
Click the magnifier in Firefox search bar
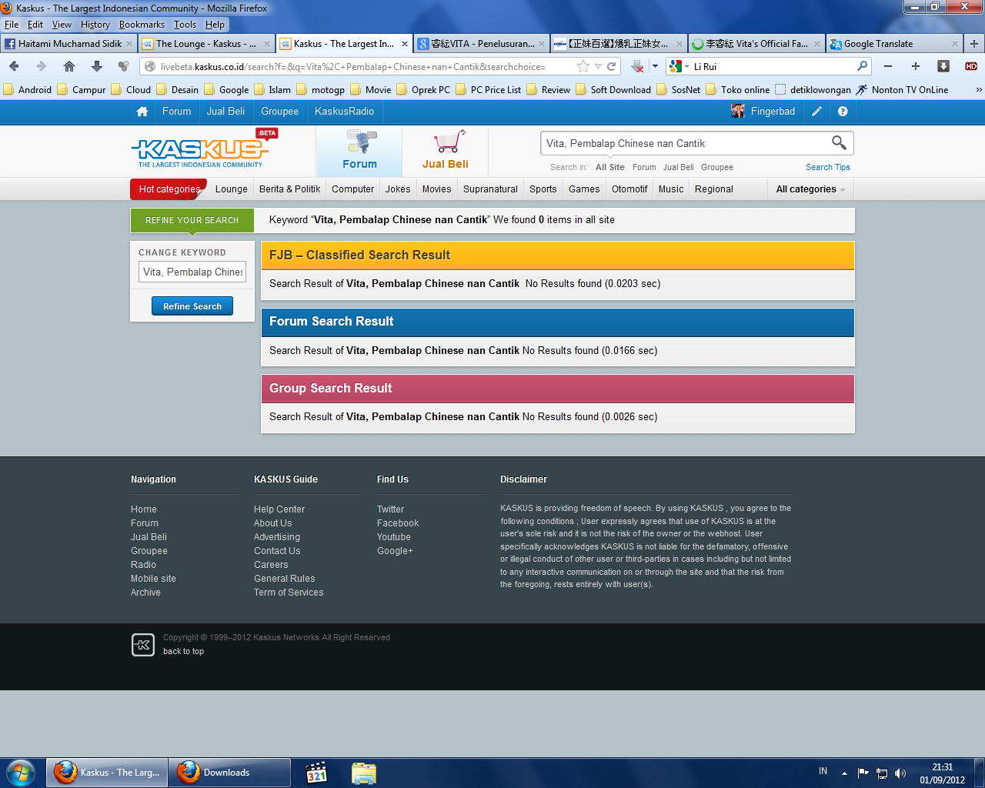(862, 66)
